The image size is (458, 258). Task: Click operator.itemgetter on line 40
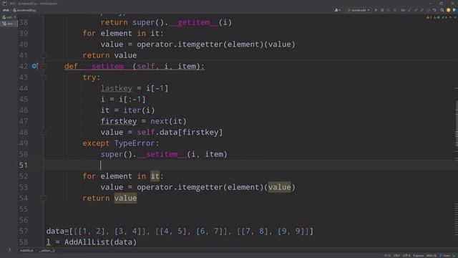[x=180, y=44]
